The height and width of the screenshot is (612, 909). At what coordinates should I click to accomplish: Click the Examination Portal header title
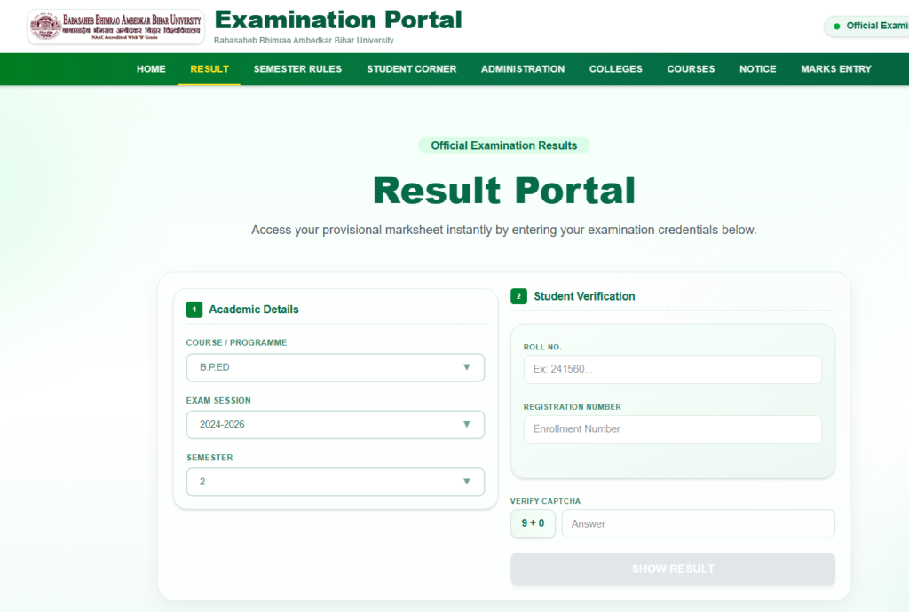[338, 20]
